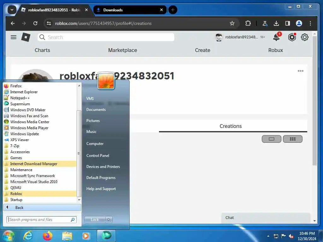This screenshot has height=242, width=323.
Task: Expand the Roblox program folder
Action: (x=40, y=194)
